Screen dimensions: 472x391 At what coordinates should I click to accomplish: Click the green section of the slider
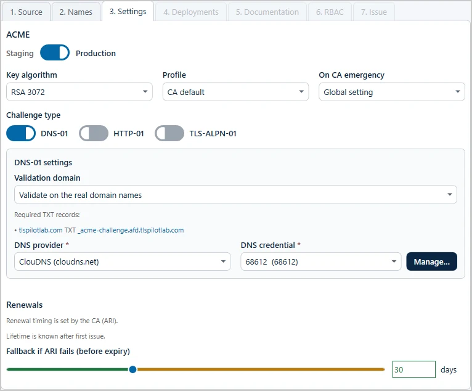click(67, 369)
